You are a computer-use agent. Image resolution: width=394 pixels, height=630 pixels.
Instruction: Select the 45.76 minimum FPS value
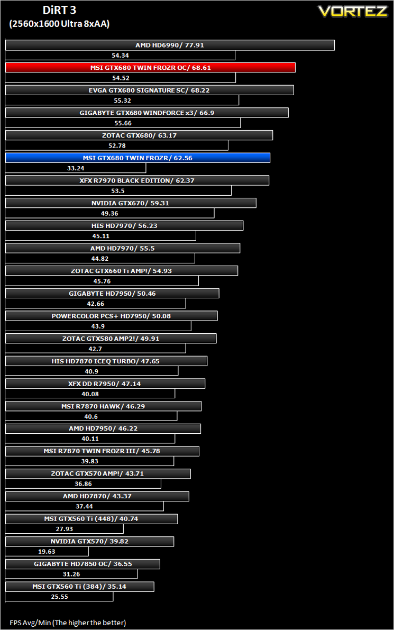[102, 281]
